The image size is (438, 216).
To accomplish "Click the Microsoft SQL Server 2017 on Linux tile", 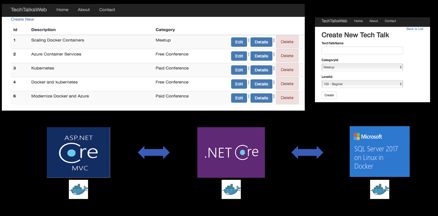I will click(380, 151).
